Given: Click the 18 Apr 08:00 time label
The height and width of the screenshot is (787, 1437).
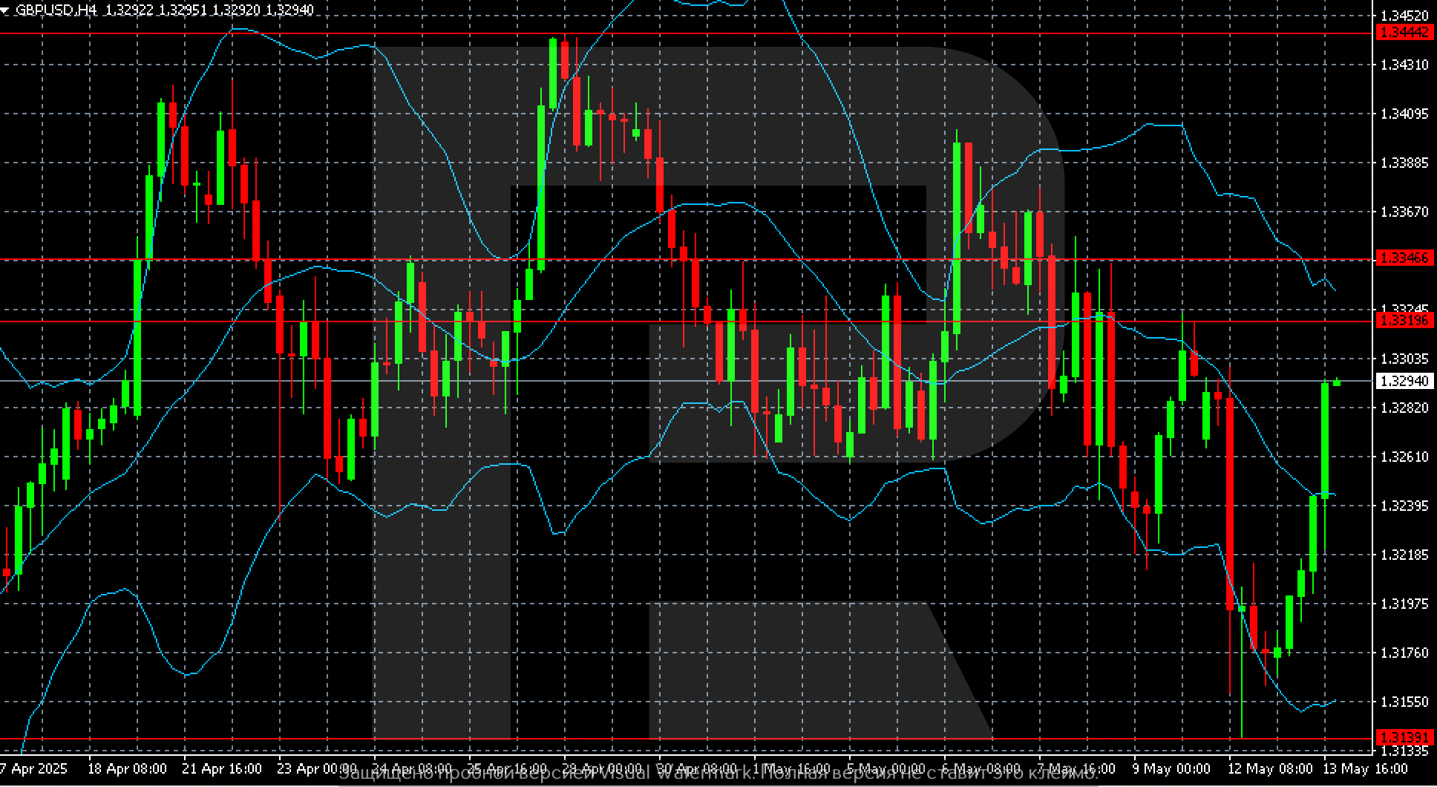Looking at the screenshot, I should (127, 768).
